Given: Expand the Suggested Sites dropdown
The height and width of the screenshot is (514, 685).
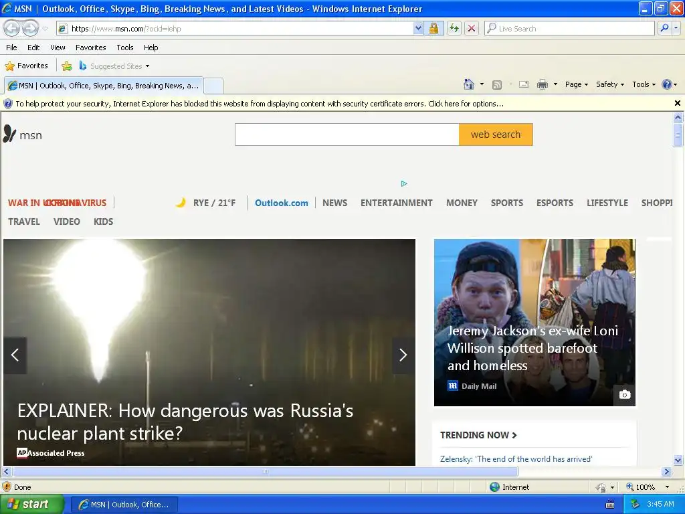Looking at the screenshot, I should click(x=148, y=66).
